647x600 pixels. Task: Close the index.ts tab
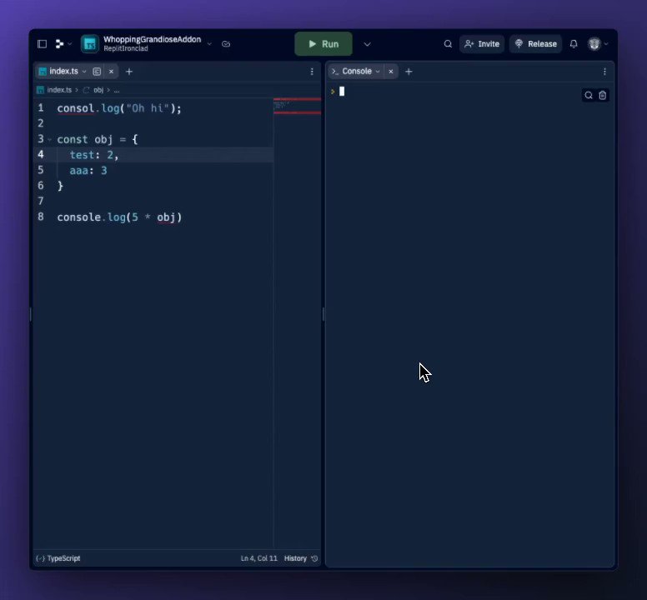(x=111, y=72)
